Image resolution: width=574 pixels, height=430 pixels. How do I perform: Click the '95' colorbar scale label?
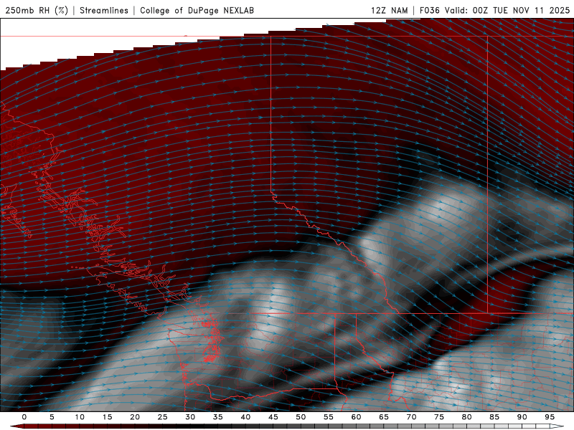pos(550,417)
